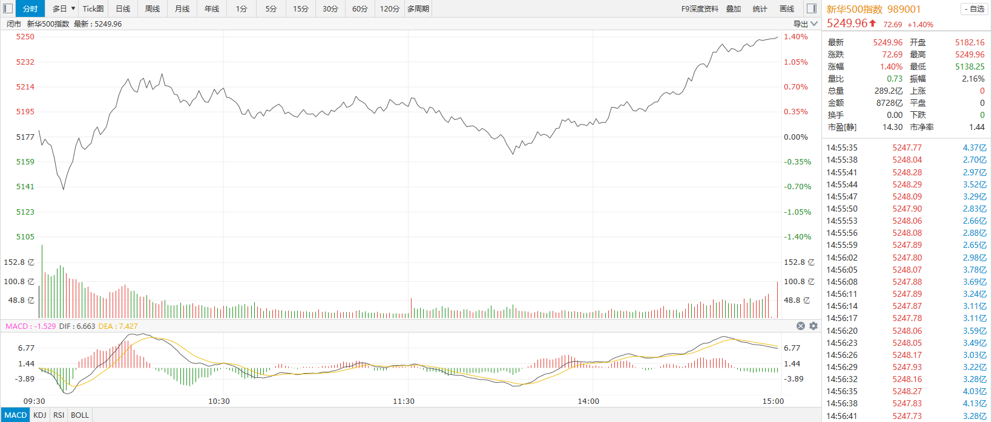Close the MACD indicator panel
This screenshot has height=422, width=992.
point(801,326)
